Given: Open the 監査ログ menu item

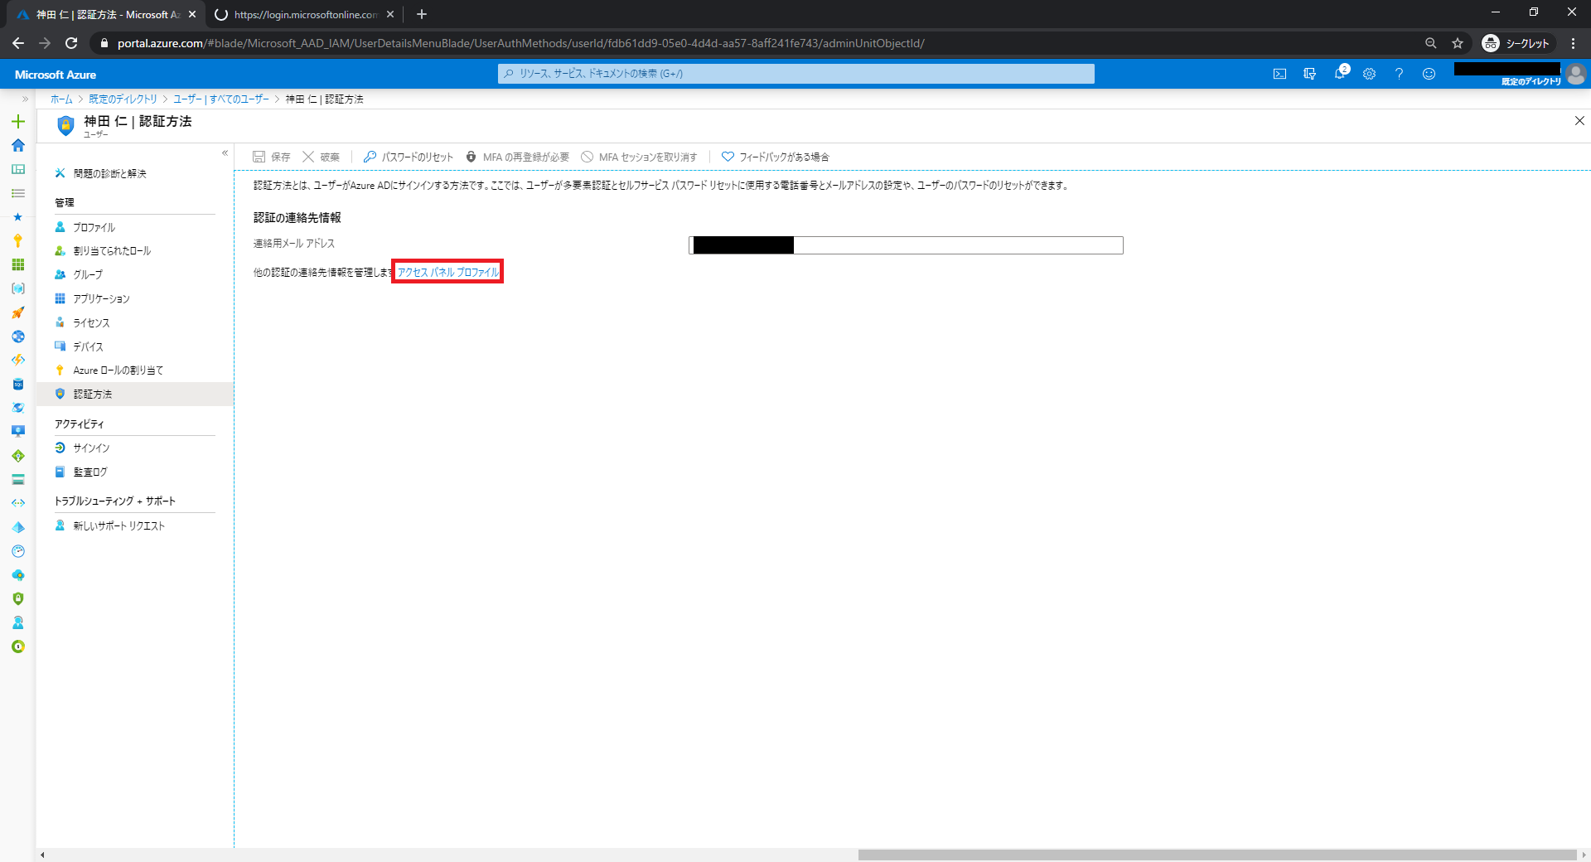Looking at the screenshot, I should [x=89, y=472].
